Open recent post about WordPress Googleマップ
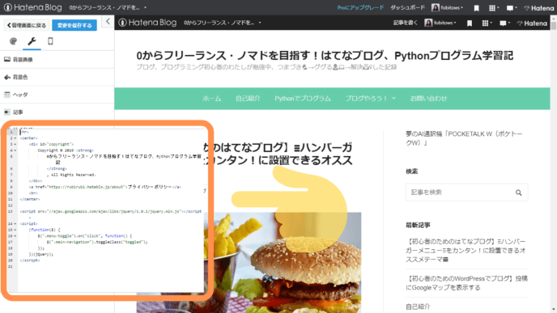 click(466, 283)
